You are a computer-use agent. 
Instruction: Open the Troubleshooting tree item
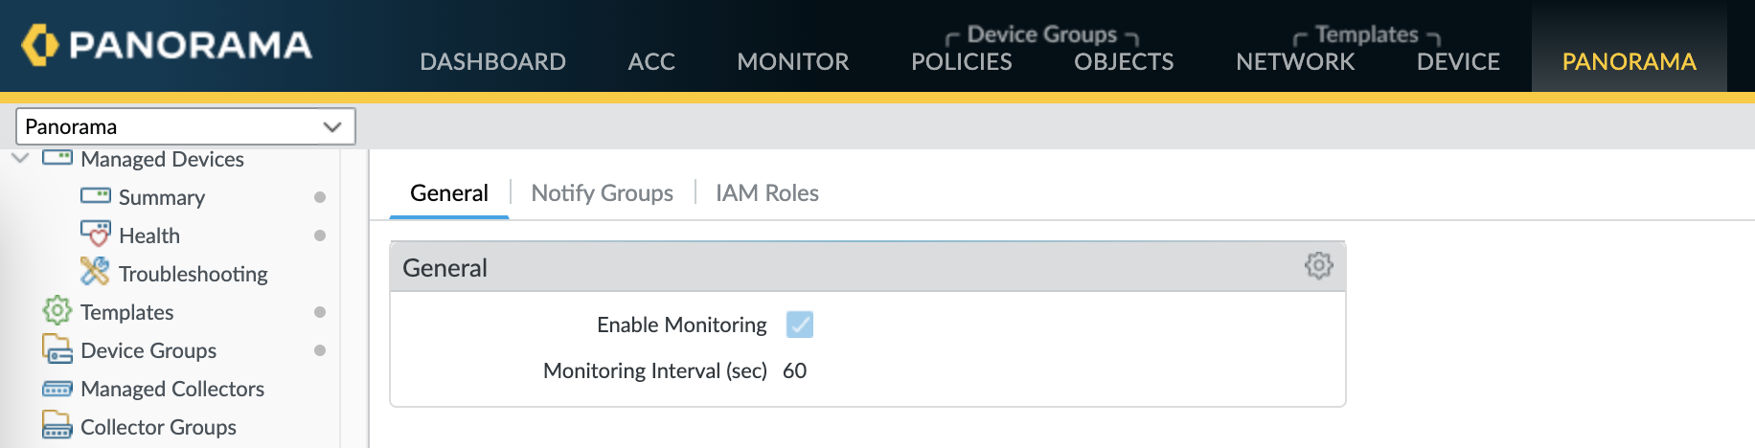tap(193, 274)
